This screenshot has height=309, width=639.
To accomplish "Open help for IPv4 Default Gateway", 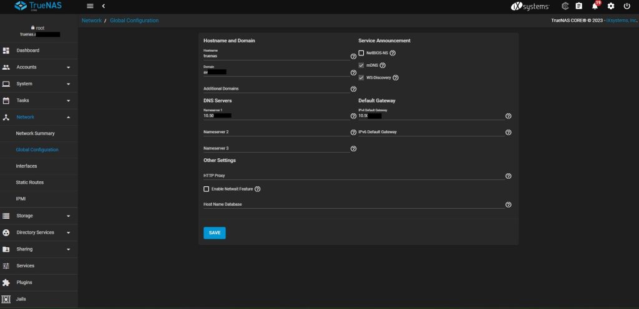I will (508, 116).
